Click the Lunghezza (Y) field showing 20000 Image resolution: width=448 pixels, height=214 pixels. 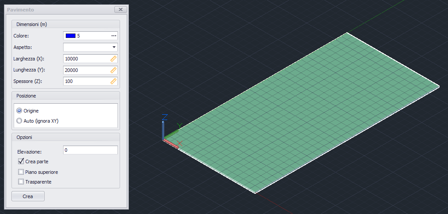(86, 70)
